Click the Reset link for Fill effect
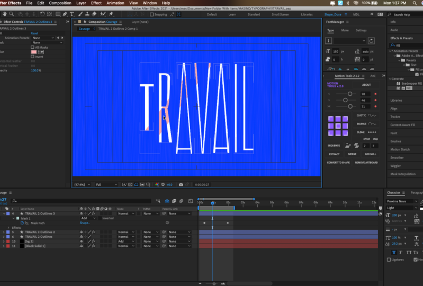Image resolution: width=423 pixels, height=286 pixels. tap(34, 33)
